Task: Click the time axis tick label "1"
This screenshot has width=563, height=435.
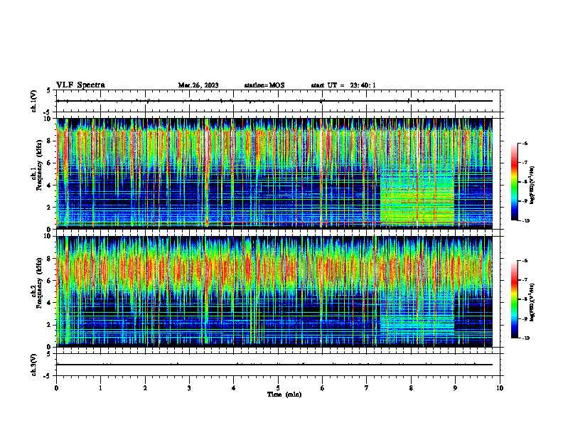Action: pos(100,388)
